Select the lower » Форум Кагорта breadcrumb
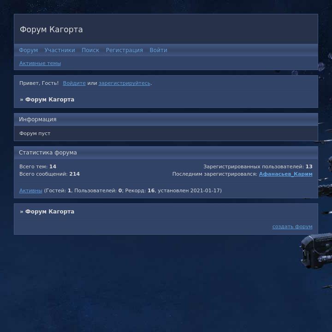This screenshot has width=332, height=332. (47, 212)
